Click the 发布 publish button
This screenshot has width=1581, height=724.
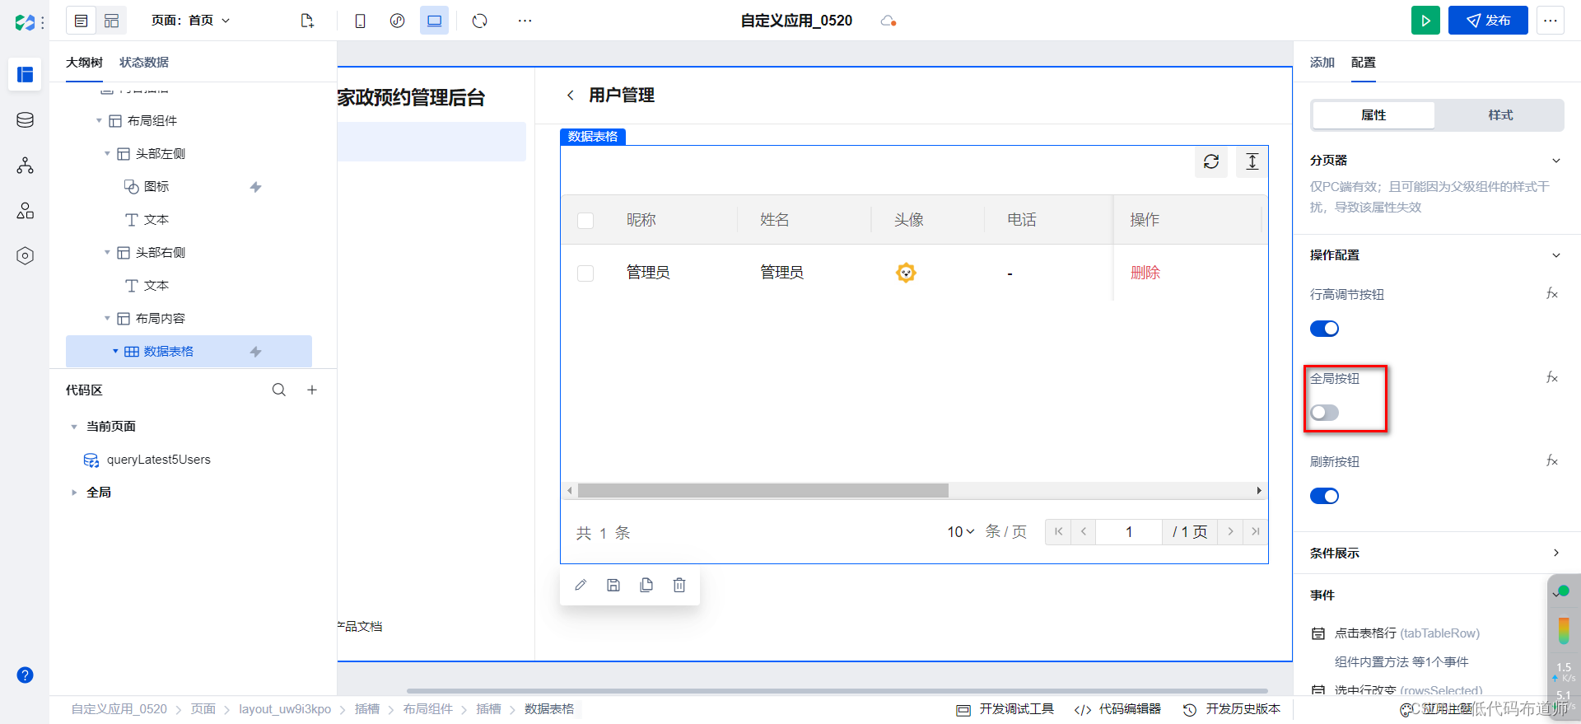pyautogui.click(x=1488, y=21)
